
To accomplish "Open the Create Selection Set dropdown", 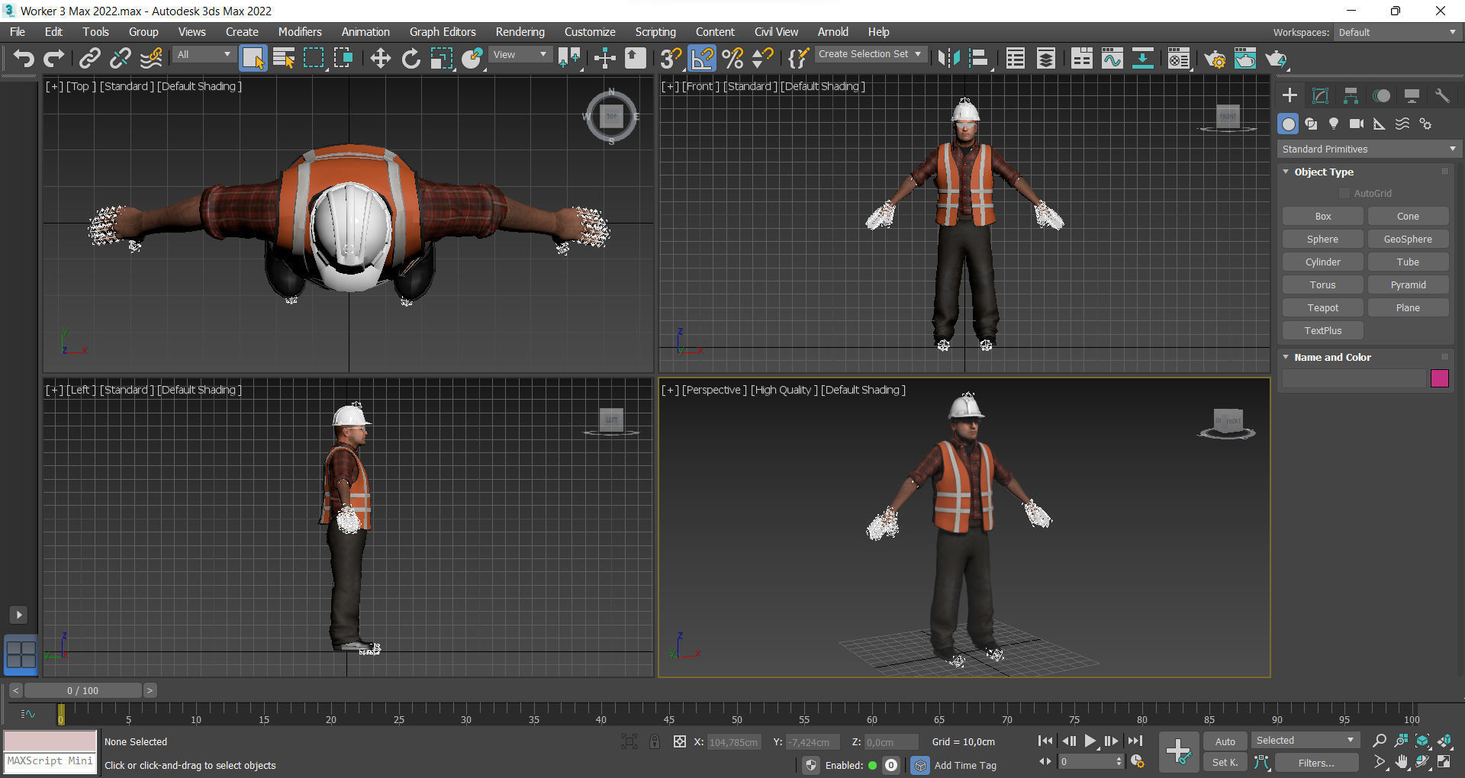I will 871,54.
